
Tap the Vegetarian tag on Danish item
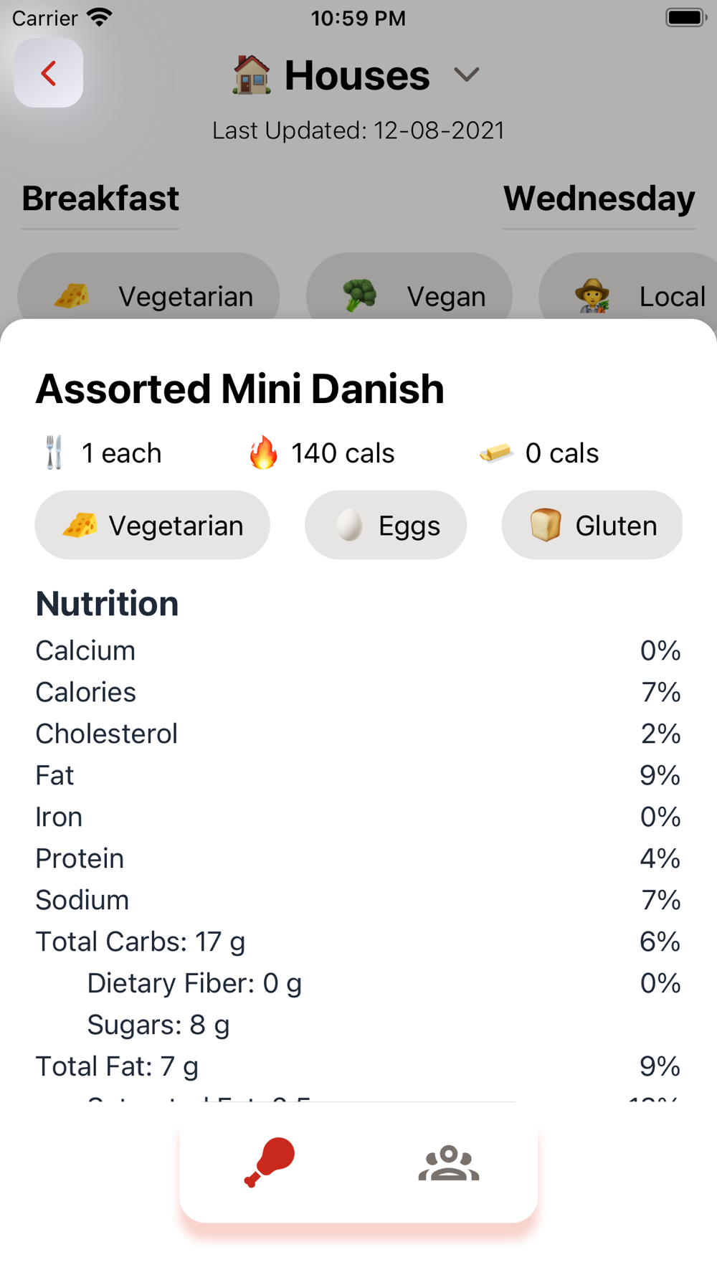[x=152, y=526]
